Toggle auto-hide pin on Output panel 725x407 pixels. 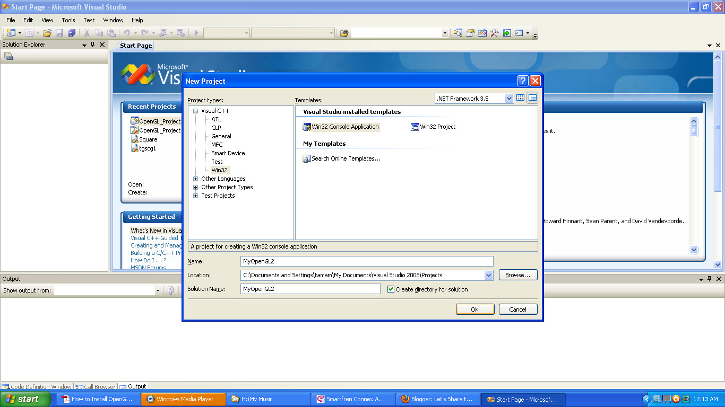pyautogui.click(x=709, y=279)
